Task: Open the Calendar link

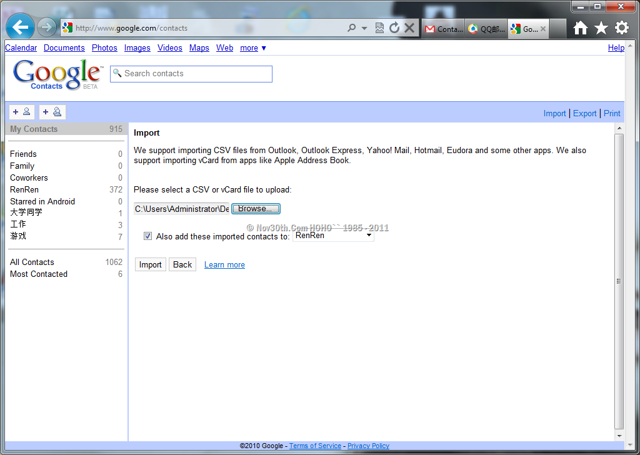Action: [x=21, y=47]
